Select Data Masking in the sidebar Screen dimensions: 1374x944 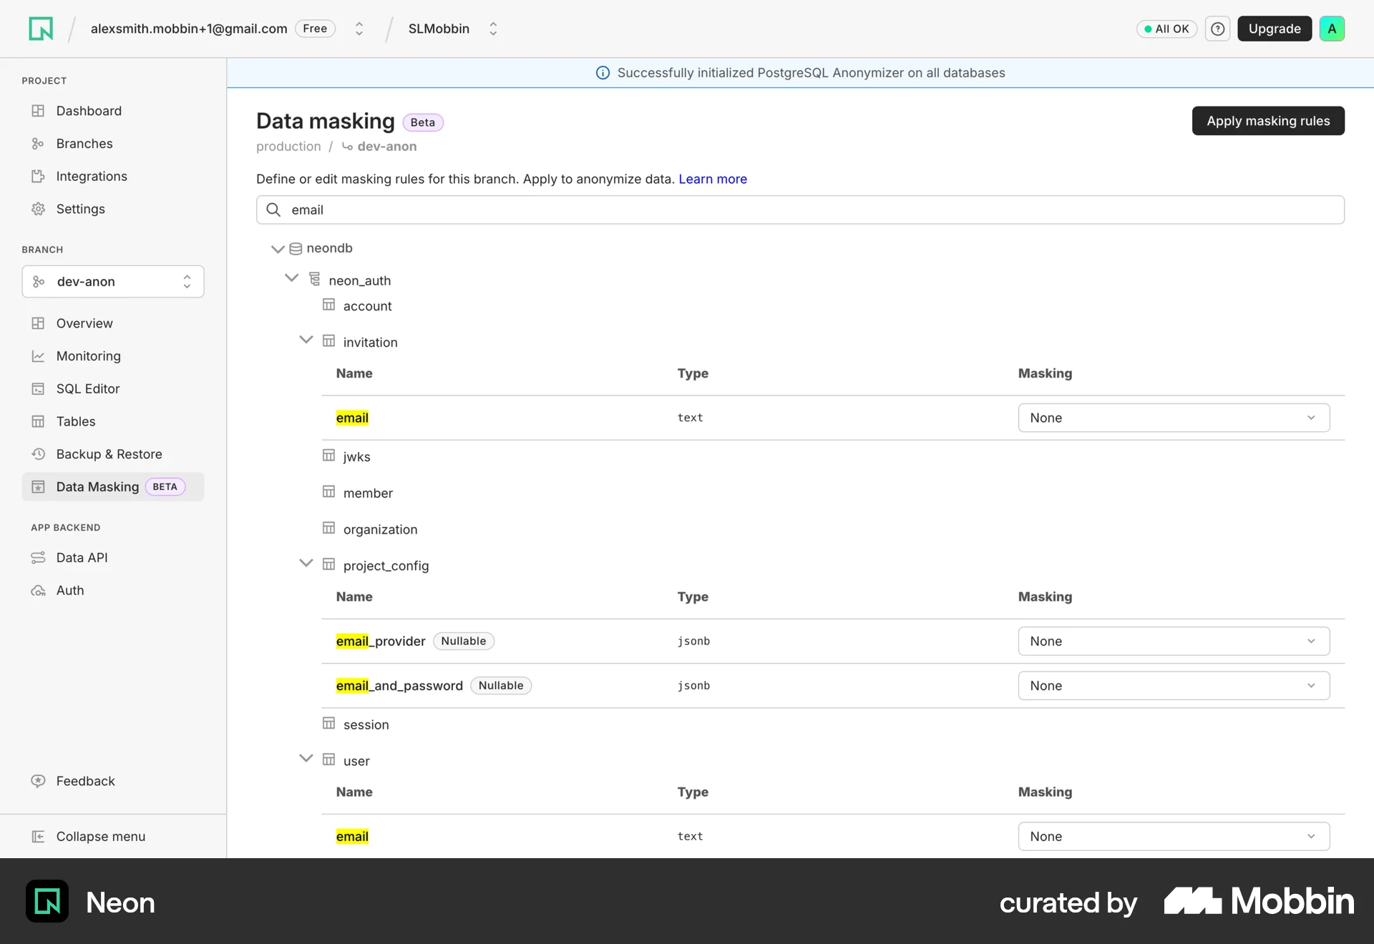[x=113, y=487]
